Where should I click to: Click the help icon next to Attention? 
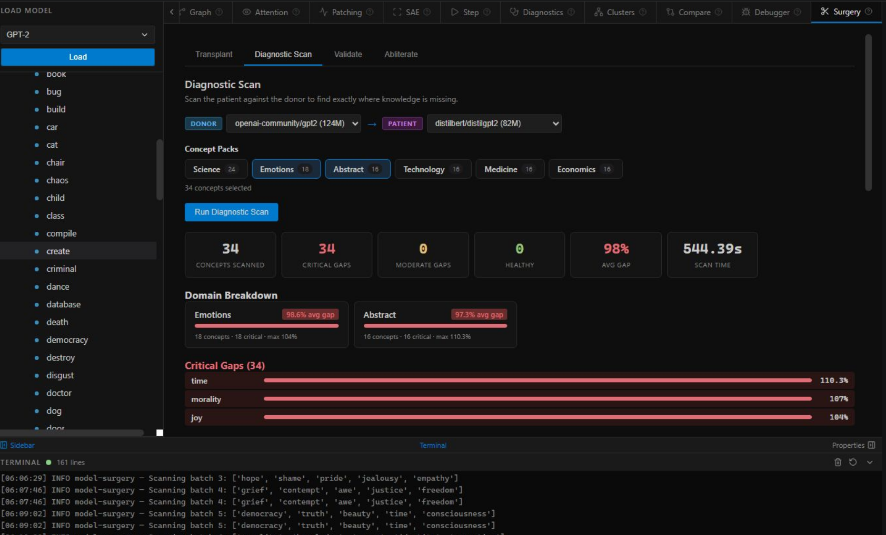296,12
